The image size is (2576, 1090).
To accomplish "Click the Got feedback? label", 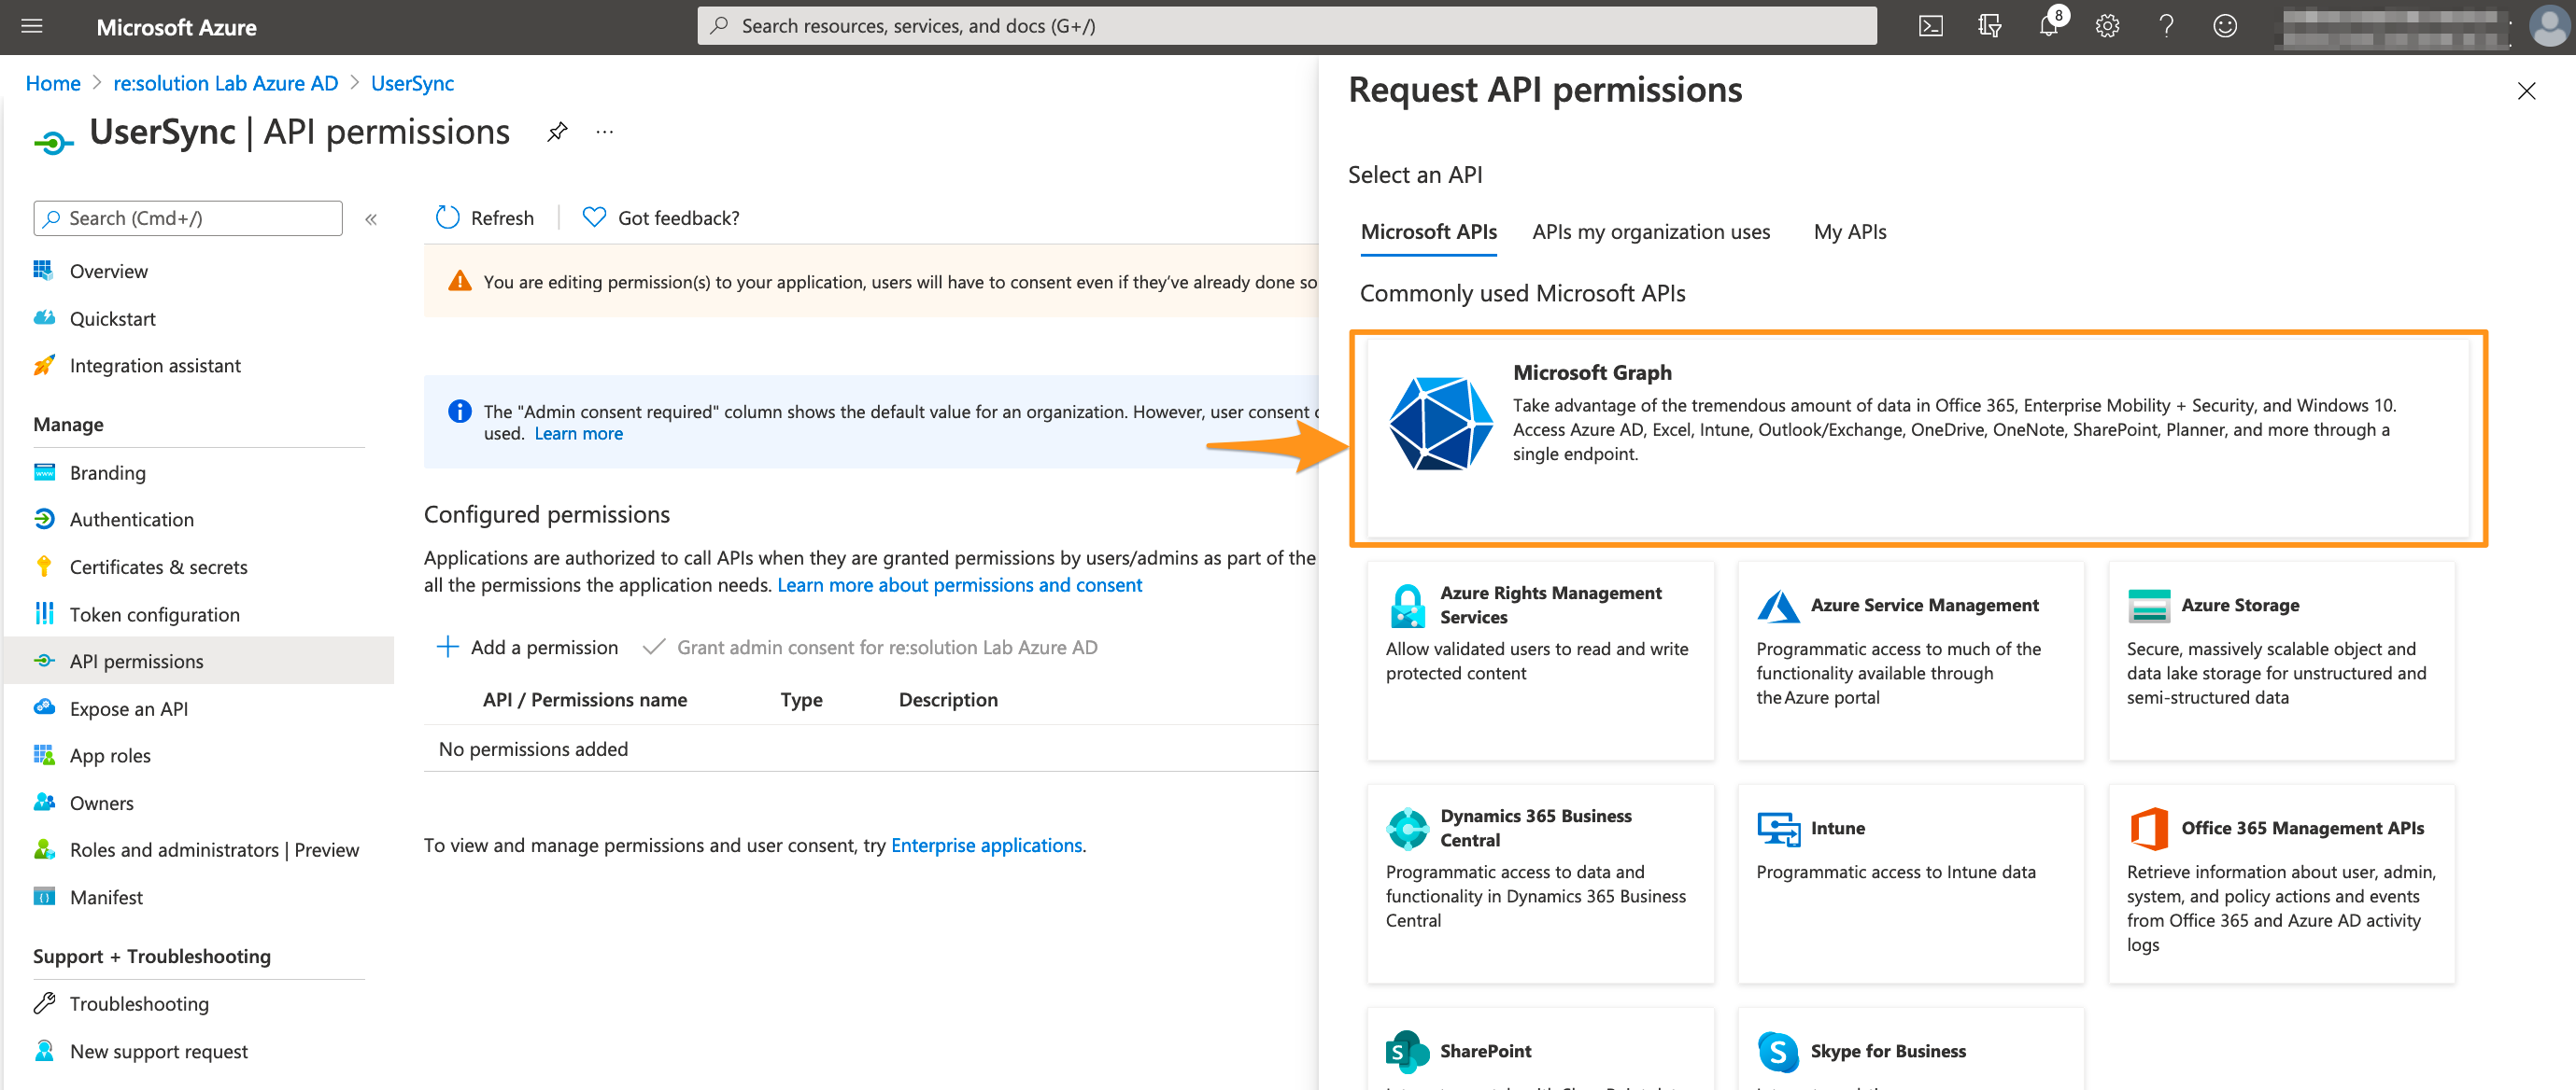I will point(678,217).
